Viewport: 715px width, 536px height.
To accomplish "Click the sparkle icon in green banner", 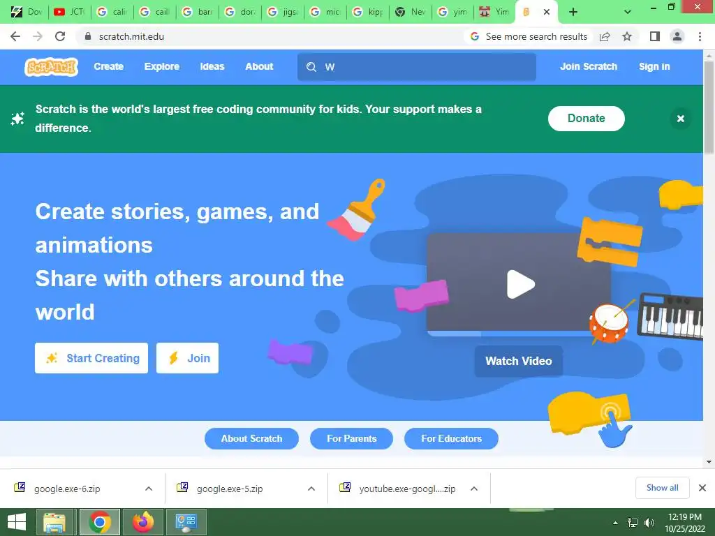I will 17,119.
